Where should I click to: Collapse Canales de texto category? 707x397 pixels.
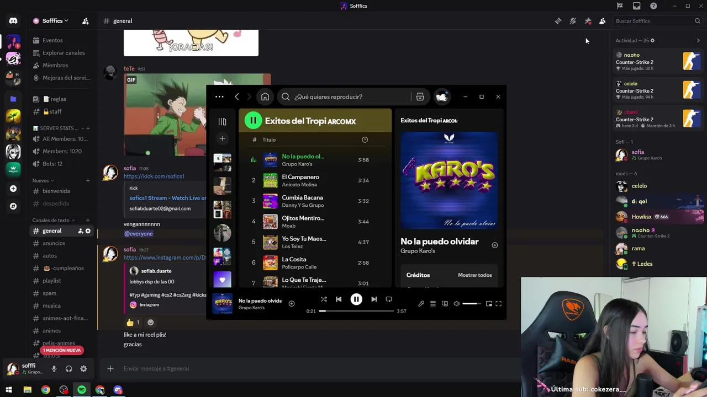click(x=54, y=220)
